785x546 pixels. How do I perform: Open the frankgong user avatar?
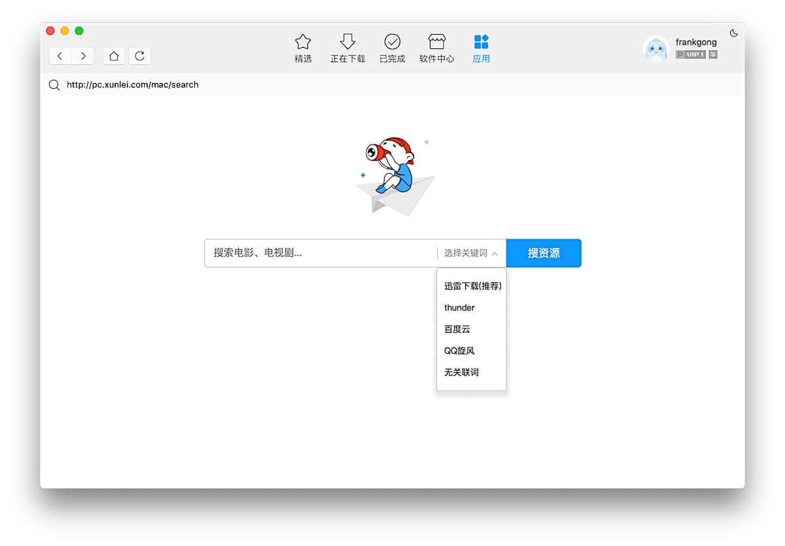[x=656, y=49]
